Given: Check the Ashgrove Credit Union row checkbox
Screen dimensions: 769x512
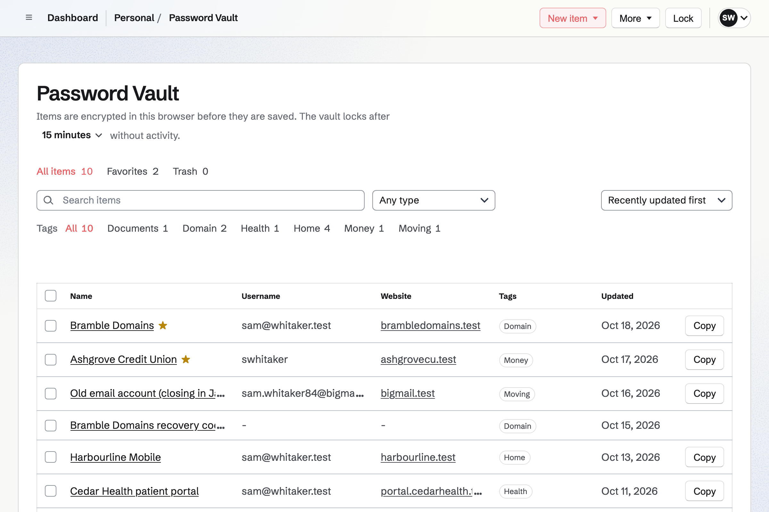Looking at the screenshot, I should pos(51,359).
